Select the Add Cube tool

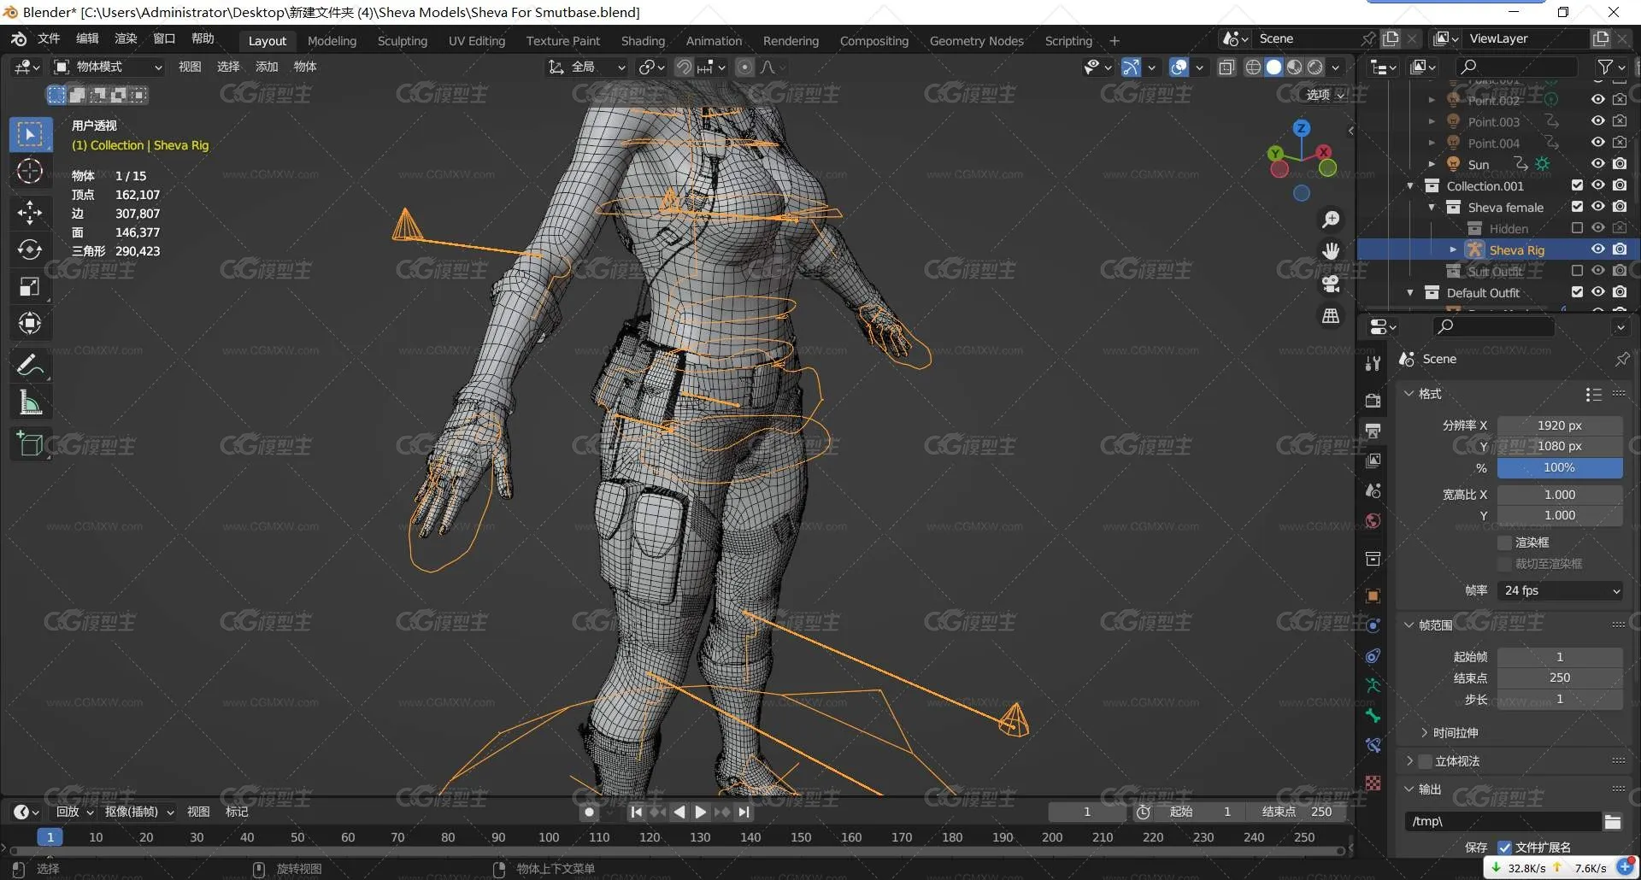pos(30,444)
